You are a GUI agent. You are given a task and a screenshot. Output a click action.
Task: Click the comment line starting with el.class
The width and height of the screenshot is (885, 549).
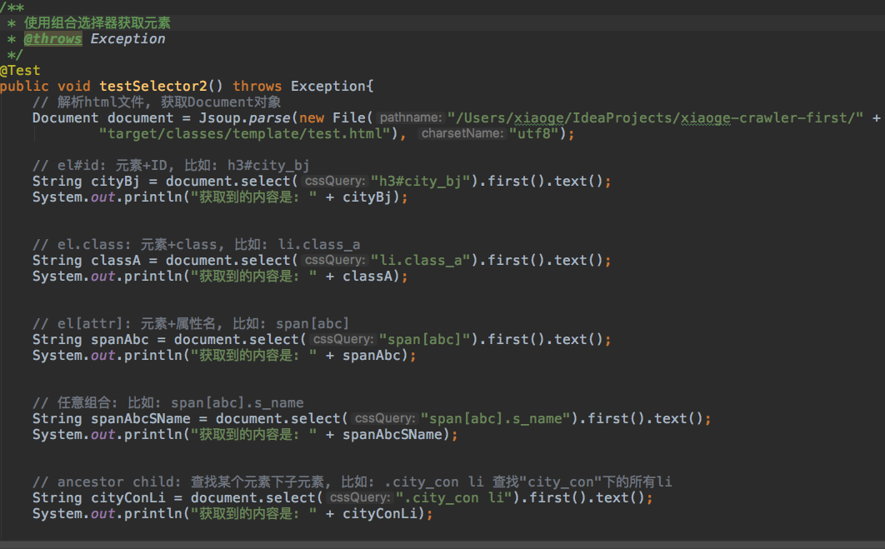pyautogui.click(x=196, y=244)
